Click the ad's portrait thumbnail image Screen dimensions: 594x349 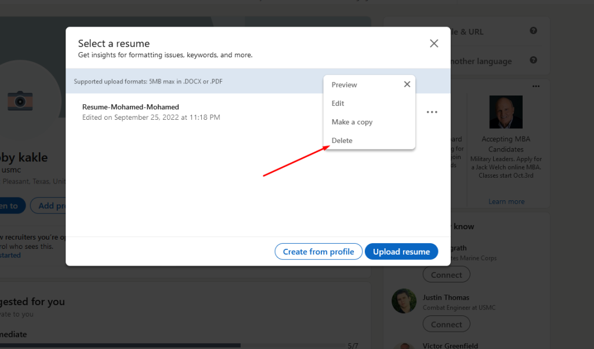click(x=505, y=112)
